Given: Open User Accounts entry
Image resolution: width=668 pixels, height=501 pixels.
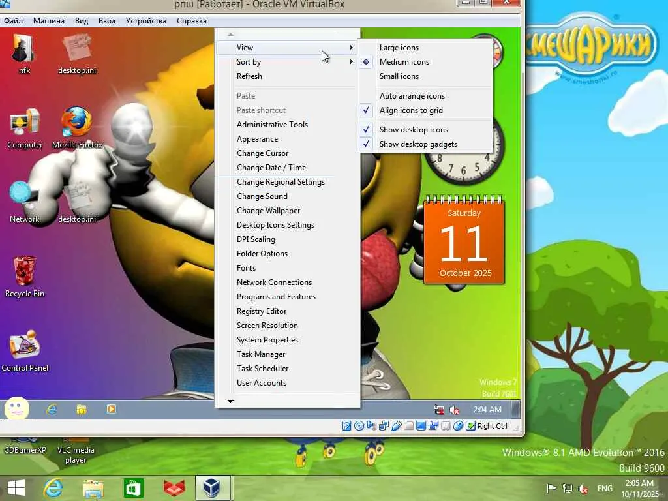Looking at the screenshot, I should [x=287, y=383].
